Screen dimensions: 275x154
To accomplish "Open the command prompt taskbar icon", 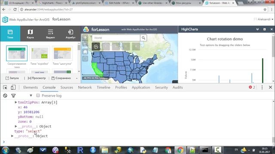I will pyautogui.click(x=205, y=150).
